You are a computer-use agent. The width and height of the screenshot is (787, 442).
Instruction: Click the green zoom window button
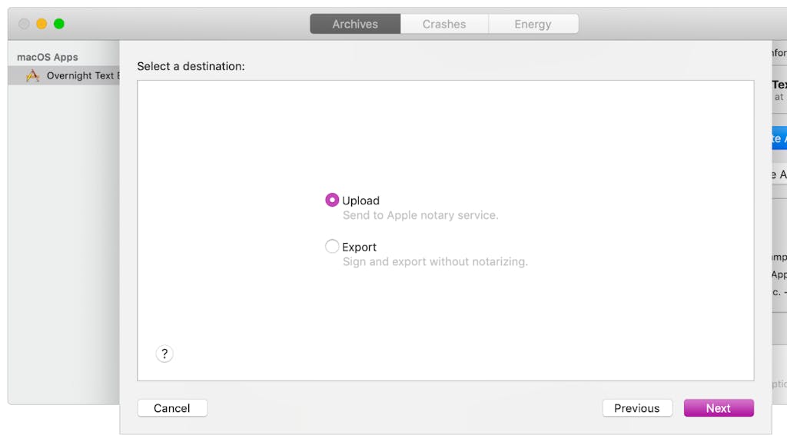click(x=59, y=24)
